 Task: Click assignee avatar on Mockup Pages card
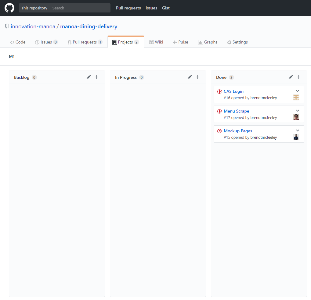pyautogui.click(x=296, y=137)
